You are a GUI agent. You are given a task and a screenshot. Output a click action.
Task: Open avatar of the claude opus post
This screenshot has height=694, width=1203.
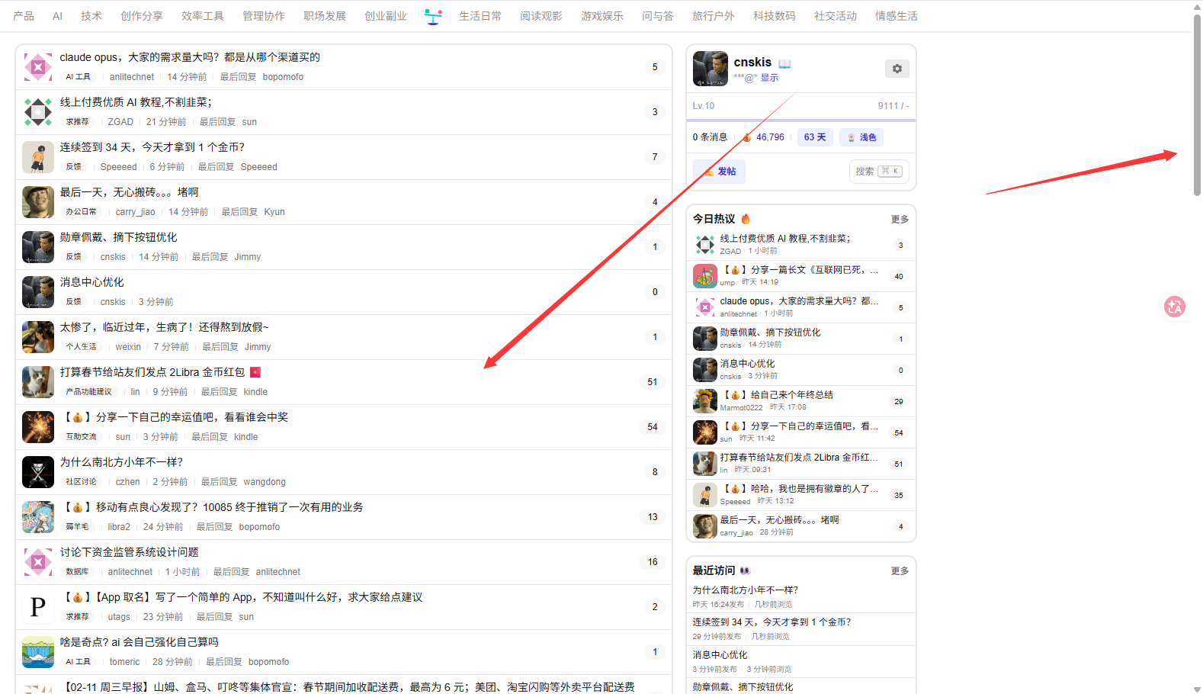[38, 67]
